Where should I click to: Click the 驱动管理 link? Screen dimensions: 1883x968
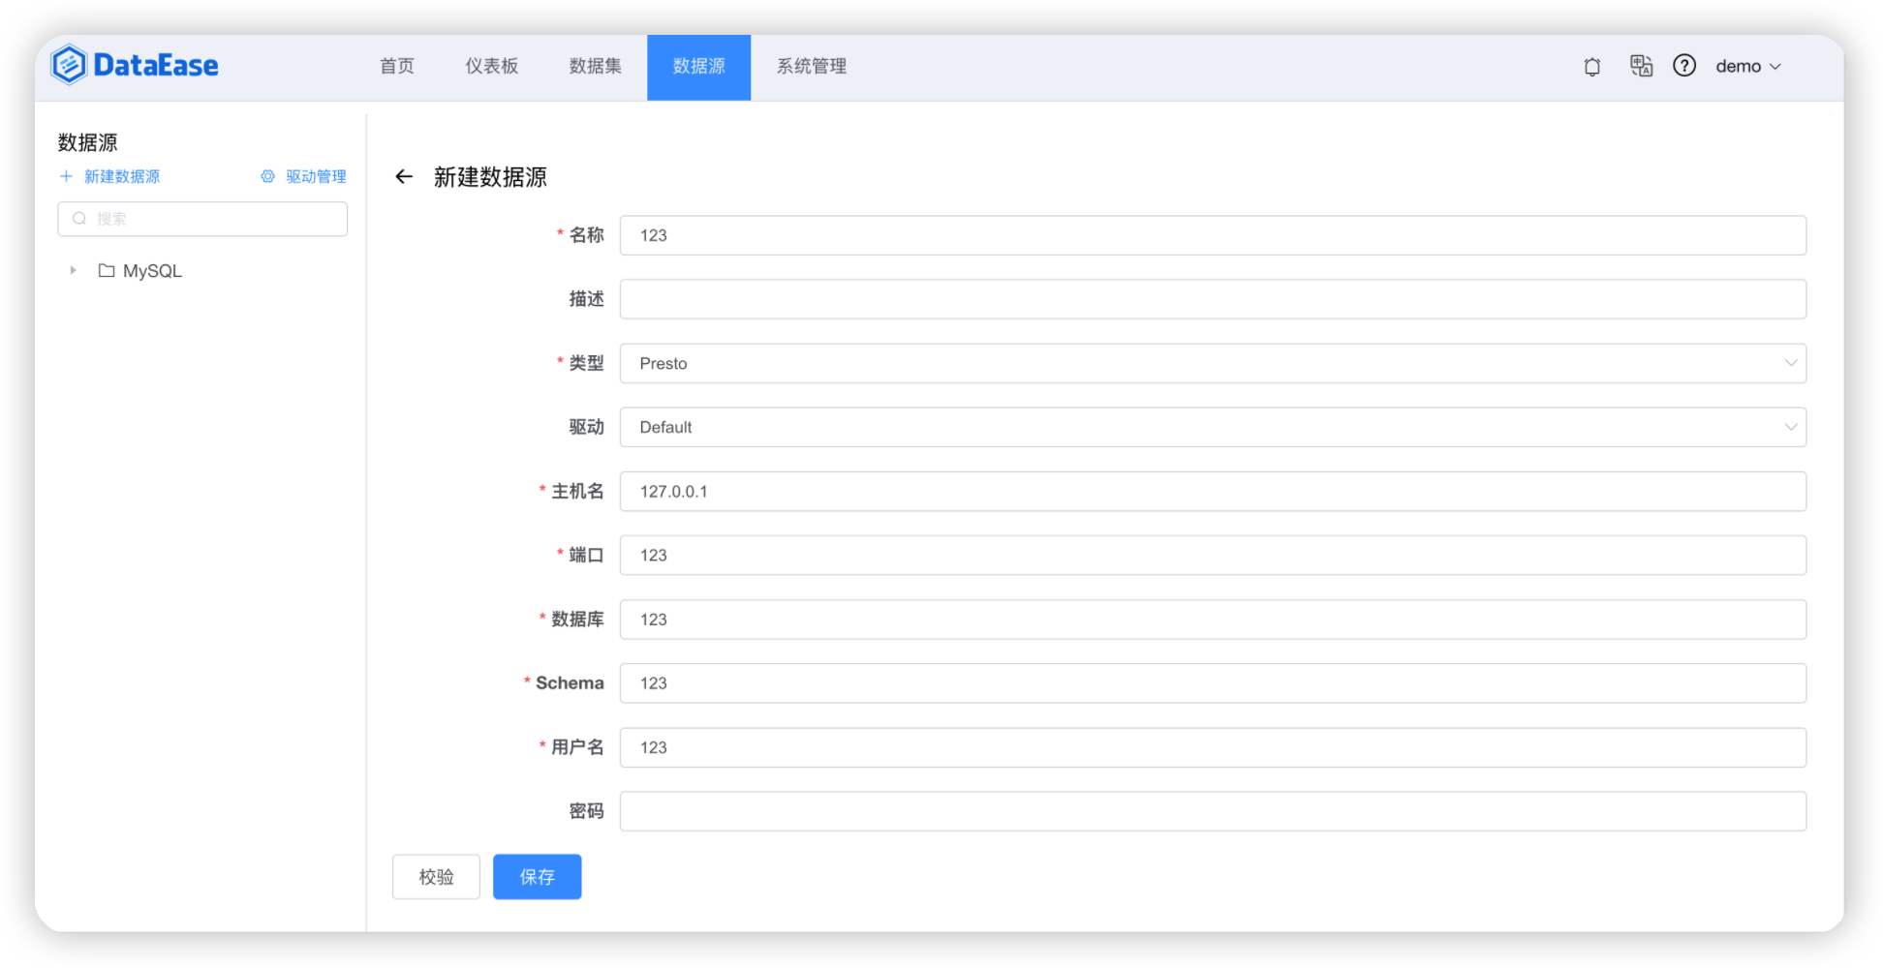(315, 176)
